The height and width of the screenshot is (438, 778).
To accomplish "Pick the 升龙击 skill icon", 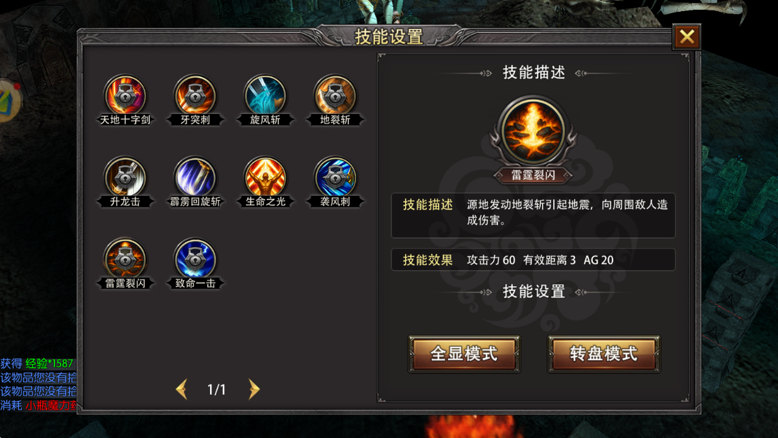I will (125, 177).
